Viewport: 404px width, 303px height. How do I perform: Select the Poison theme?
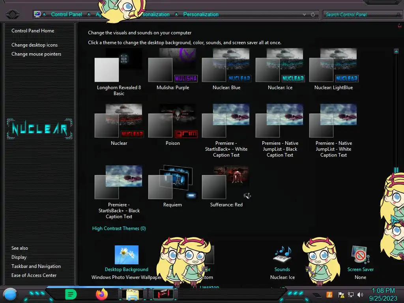coord(173,125)
